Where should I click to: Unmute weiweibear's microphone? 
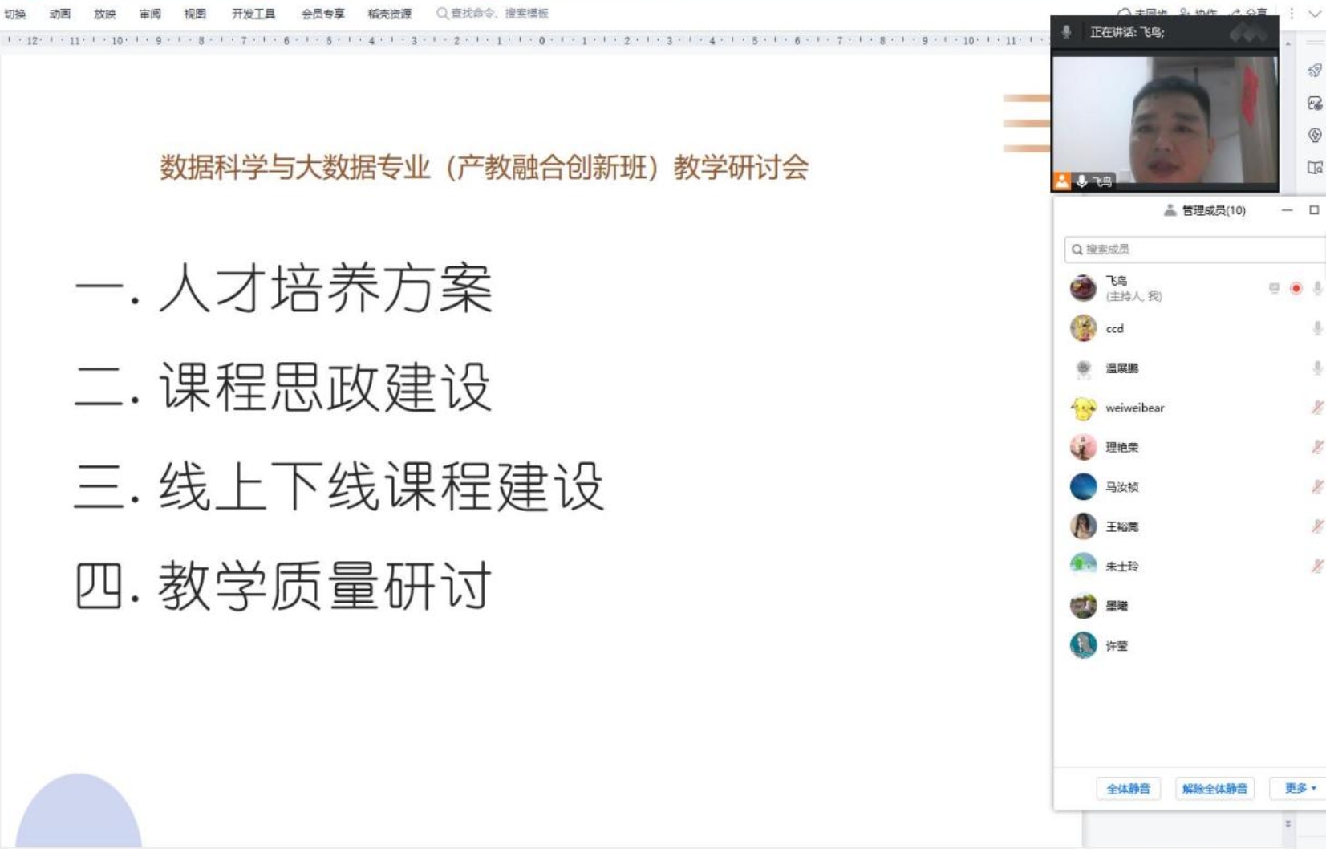[1316, 408]
